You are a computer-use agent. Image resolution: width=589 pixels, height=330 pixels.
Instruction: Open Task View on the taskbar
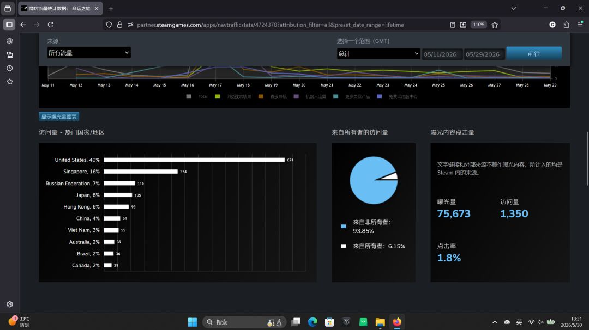296,322
